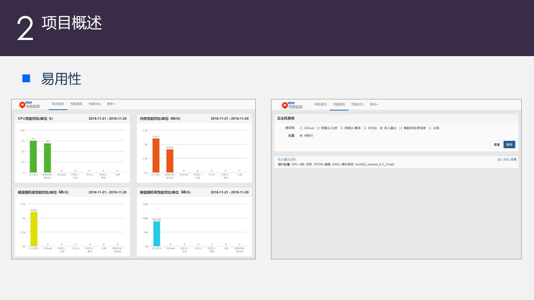This screenshot has height=300, width=534.
Task: Open the 巨人星云主机 host link
Action: [x=287, y=159]
